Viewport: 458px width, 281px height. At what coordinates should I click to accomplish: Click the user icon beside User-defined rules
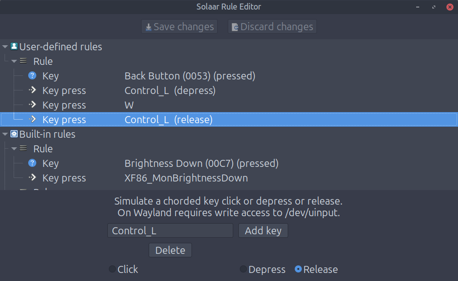point(14,46)
